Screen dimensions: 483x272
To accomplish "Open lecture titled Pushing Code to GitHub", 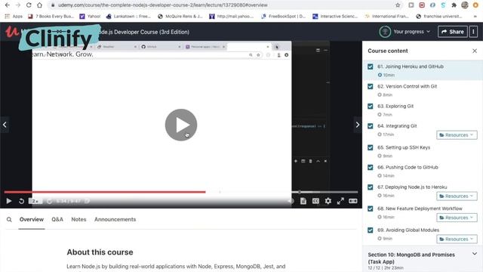I will pos(408,167).
